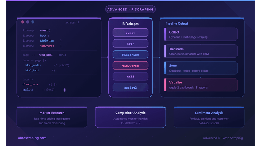Open the Store pipeline step card
261x146 pixels.
(201, 68)
